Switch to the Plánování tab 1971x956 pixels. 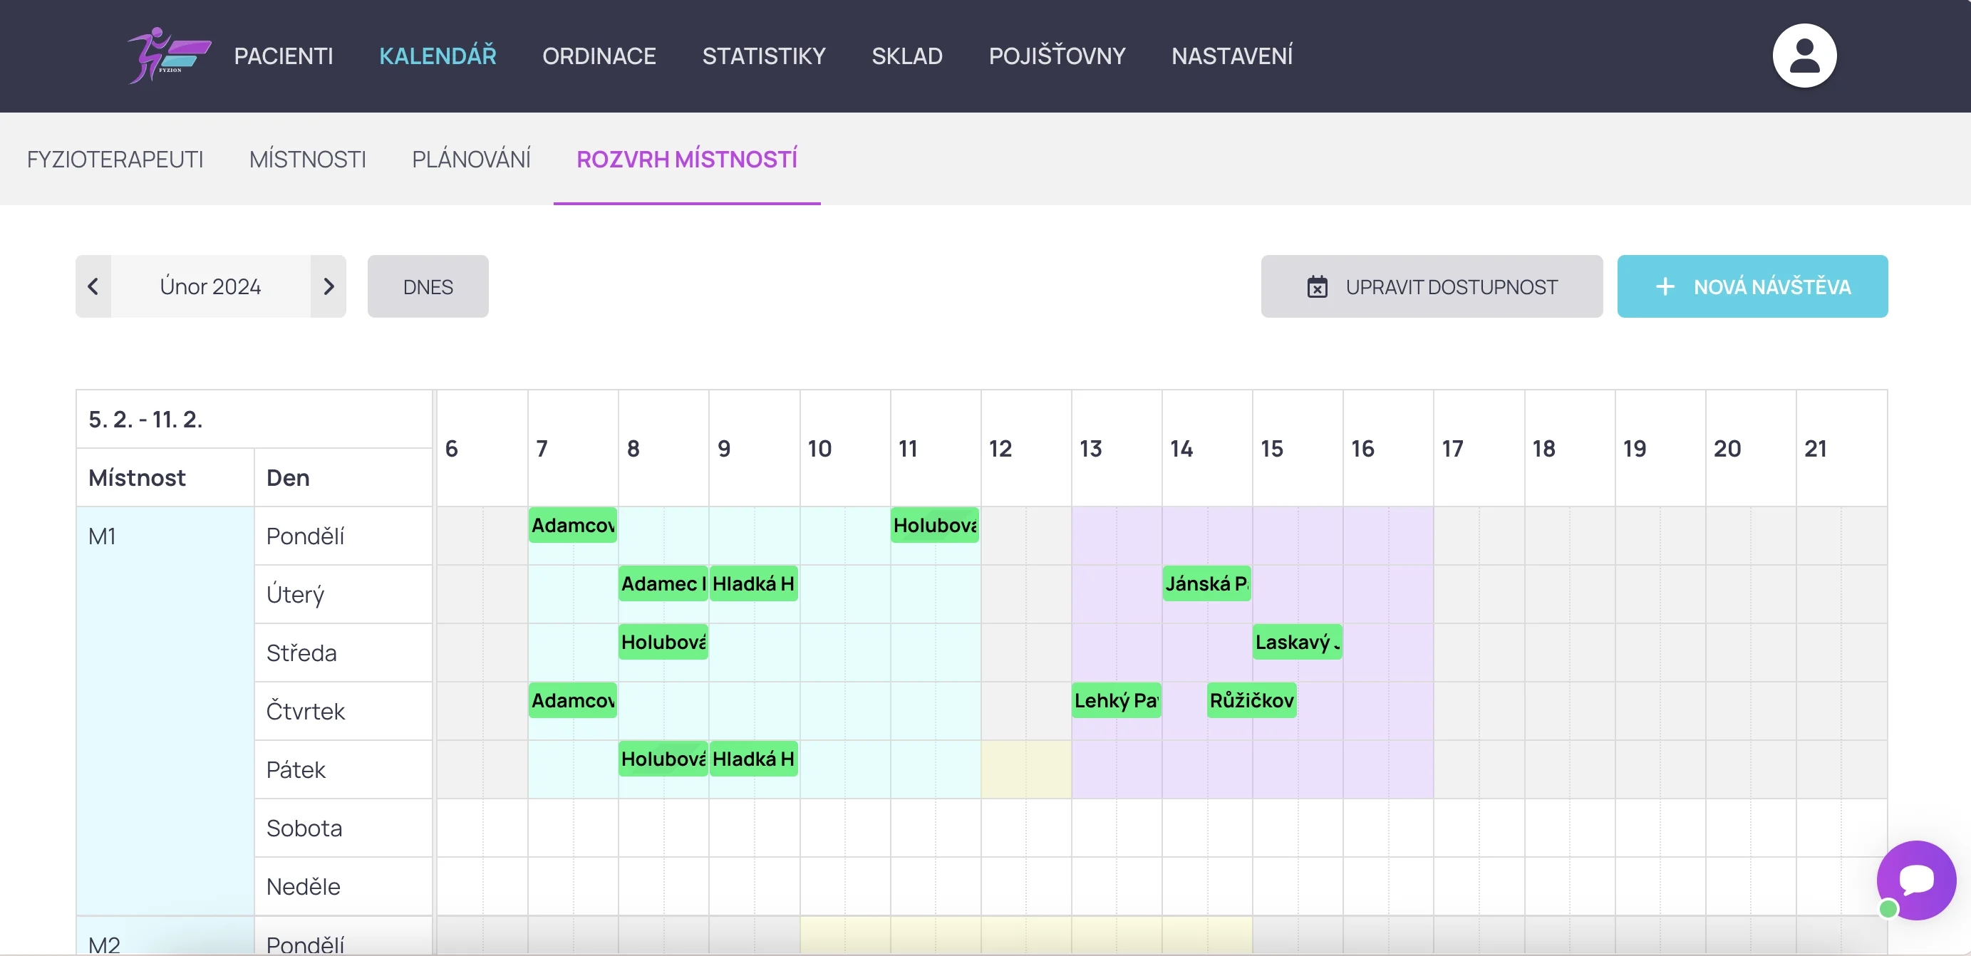470,159
